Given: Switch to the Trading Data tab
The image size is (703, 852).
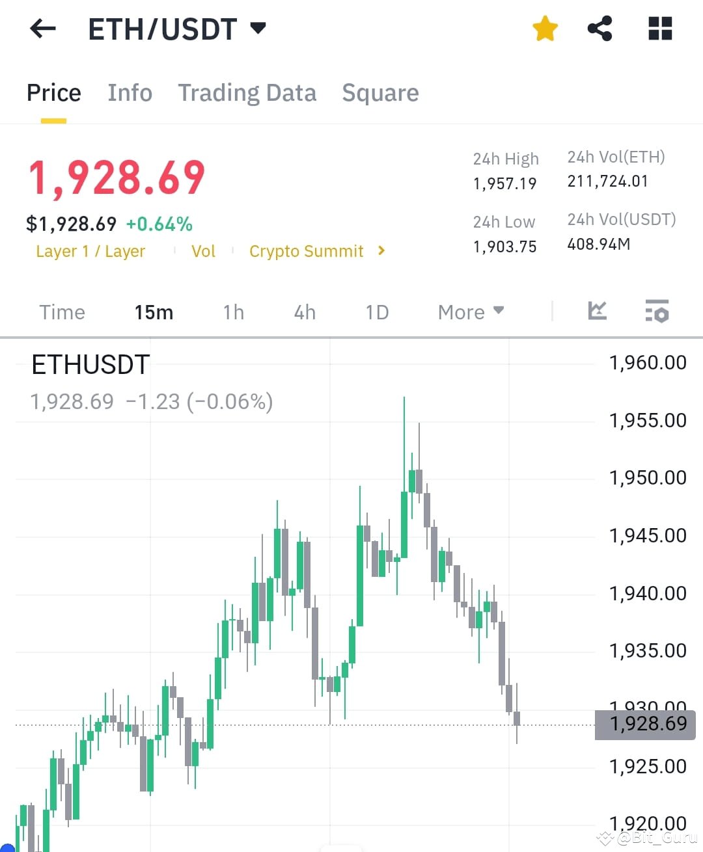Looking at the screenshot, I should click(247, 93).
